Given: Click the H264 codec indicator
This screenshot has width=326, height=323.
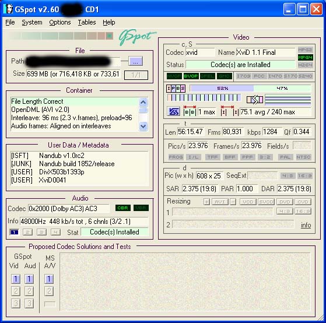Looking at the screenshot, I should pos(305,65).
